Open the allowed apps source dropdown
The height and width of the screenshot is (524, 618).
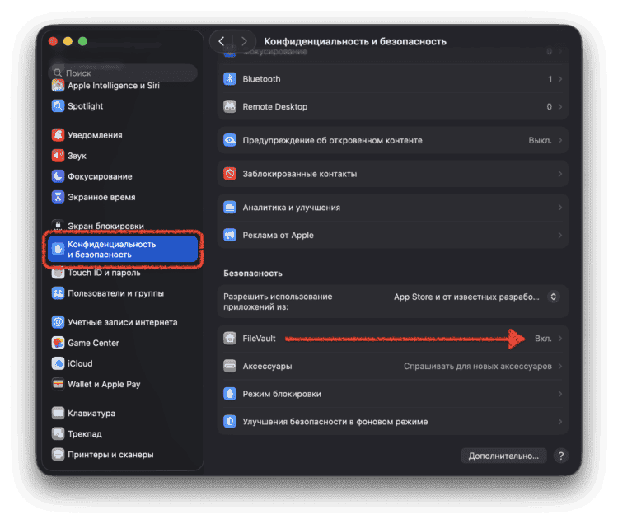coord(553,297)
